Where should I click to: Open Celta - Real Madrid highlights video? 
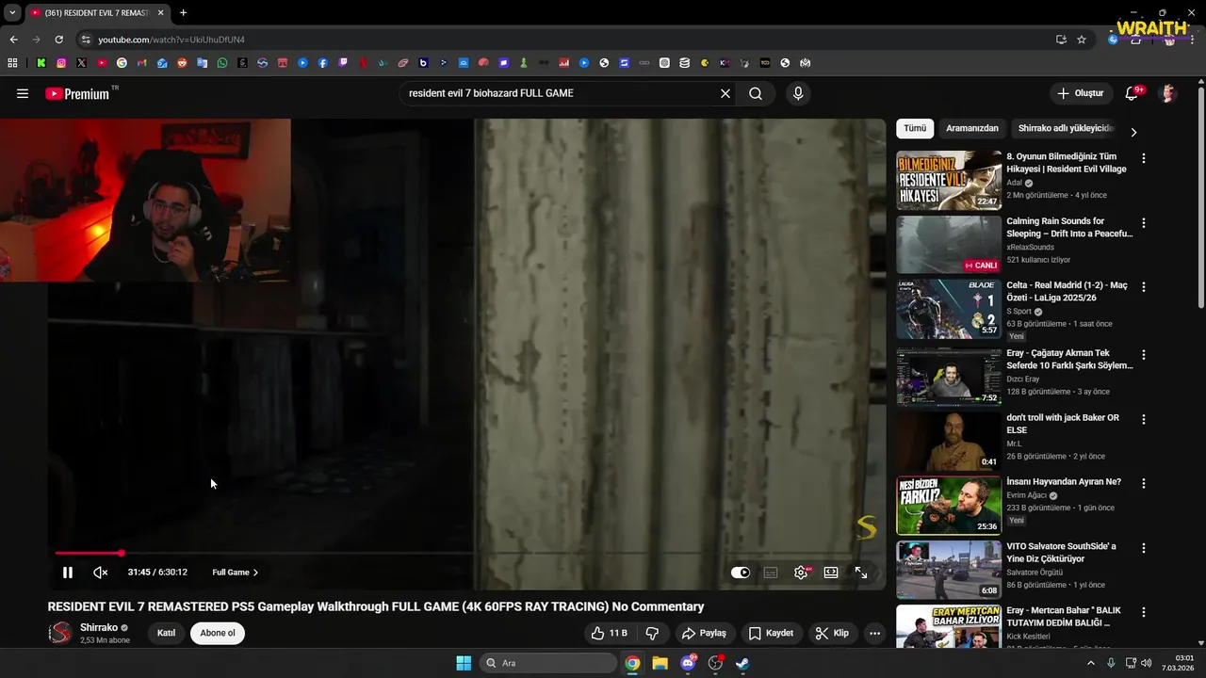pyautogui.click(x=949, y=309)
